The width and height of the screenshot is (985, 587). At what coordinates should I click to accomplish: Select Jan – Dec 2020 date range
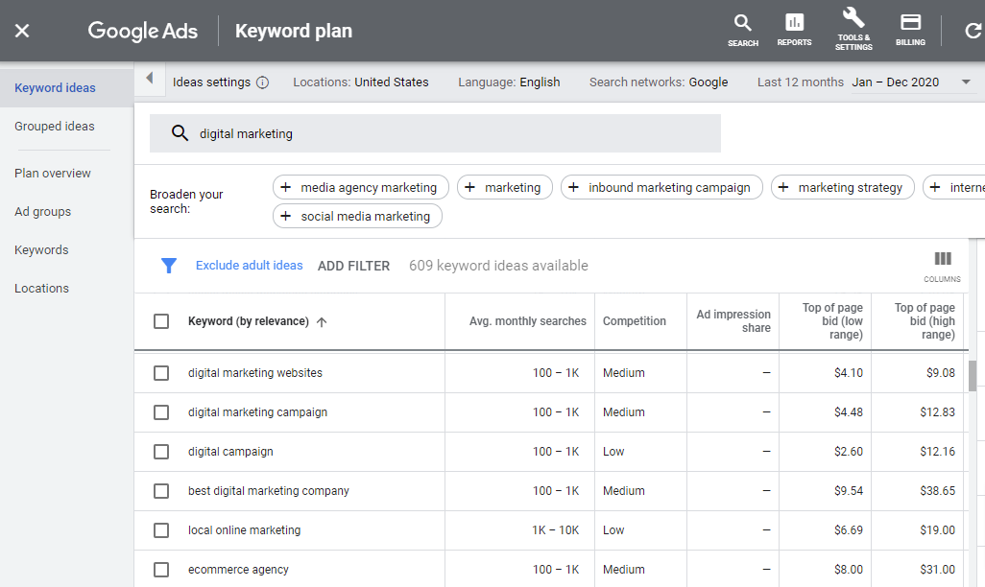click(895, 82)
